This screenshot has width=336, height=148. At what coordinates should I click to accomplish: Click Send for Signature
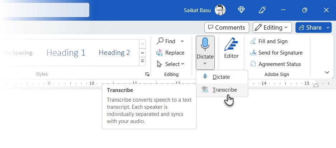pyautogui.click(x=276, y=53)
